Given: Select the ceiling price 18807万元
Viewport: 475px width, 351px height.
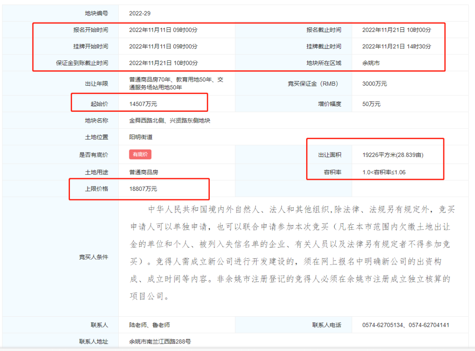Looking at the screenshot, I should coord(143,189).
